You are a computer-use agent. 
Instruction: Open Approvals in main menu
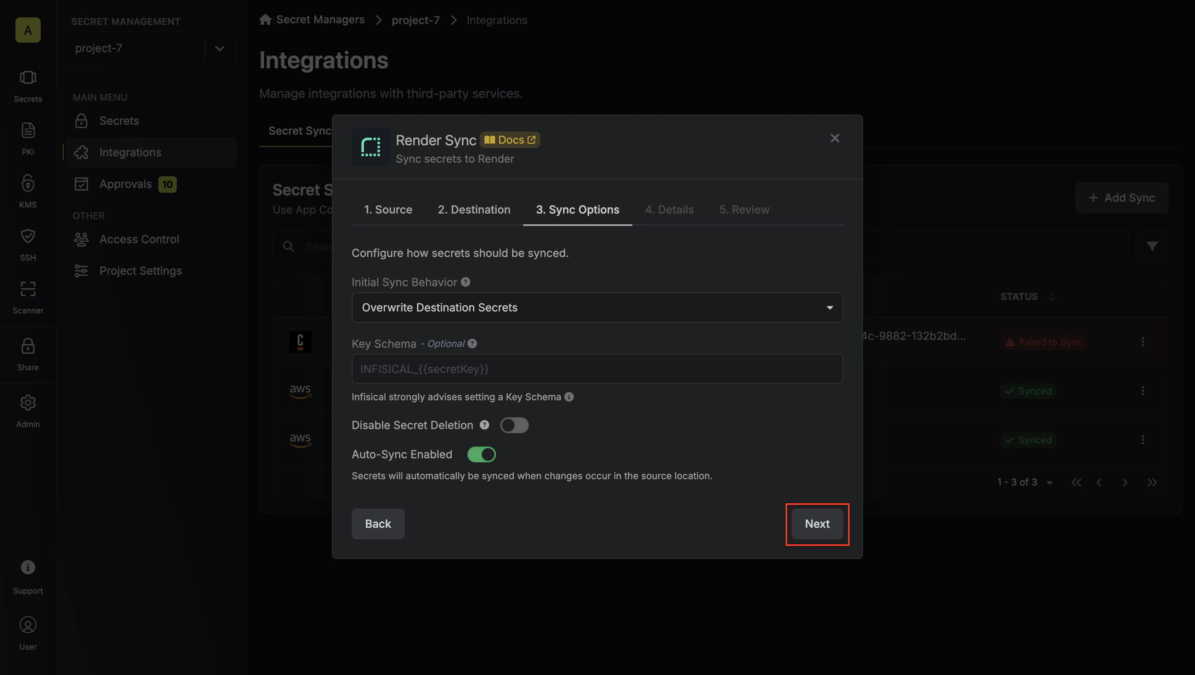coord(151,184)
